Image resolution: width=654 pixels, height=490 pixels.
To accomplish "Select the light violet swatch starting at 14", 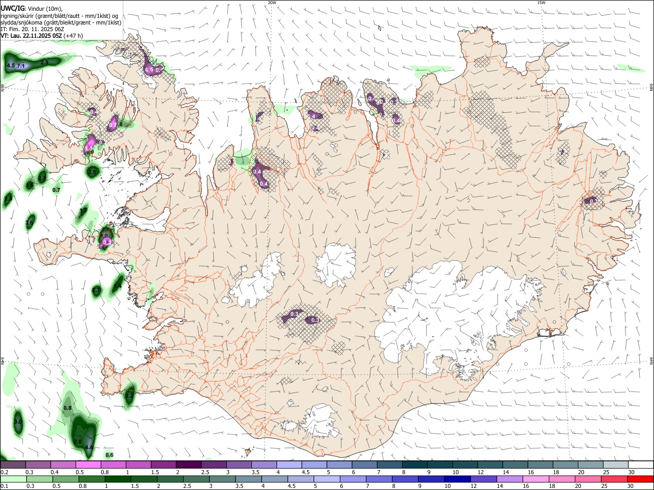I will tap(509, 479).
